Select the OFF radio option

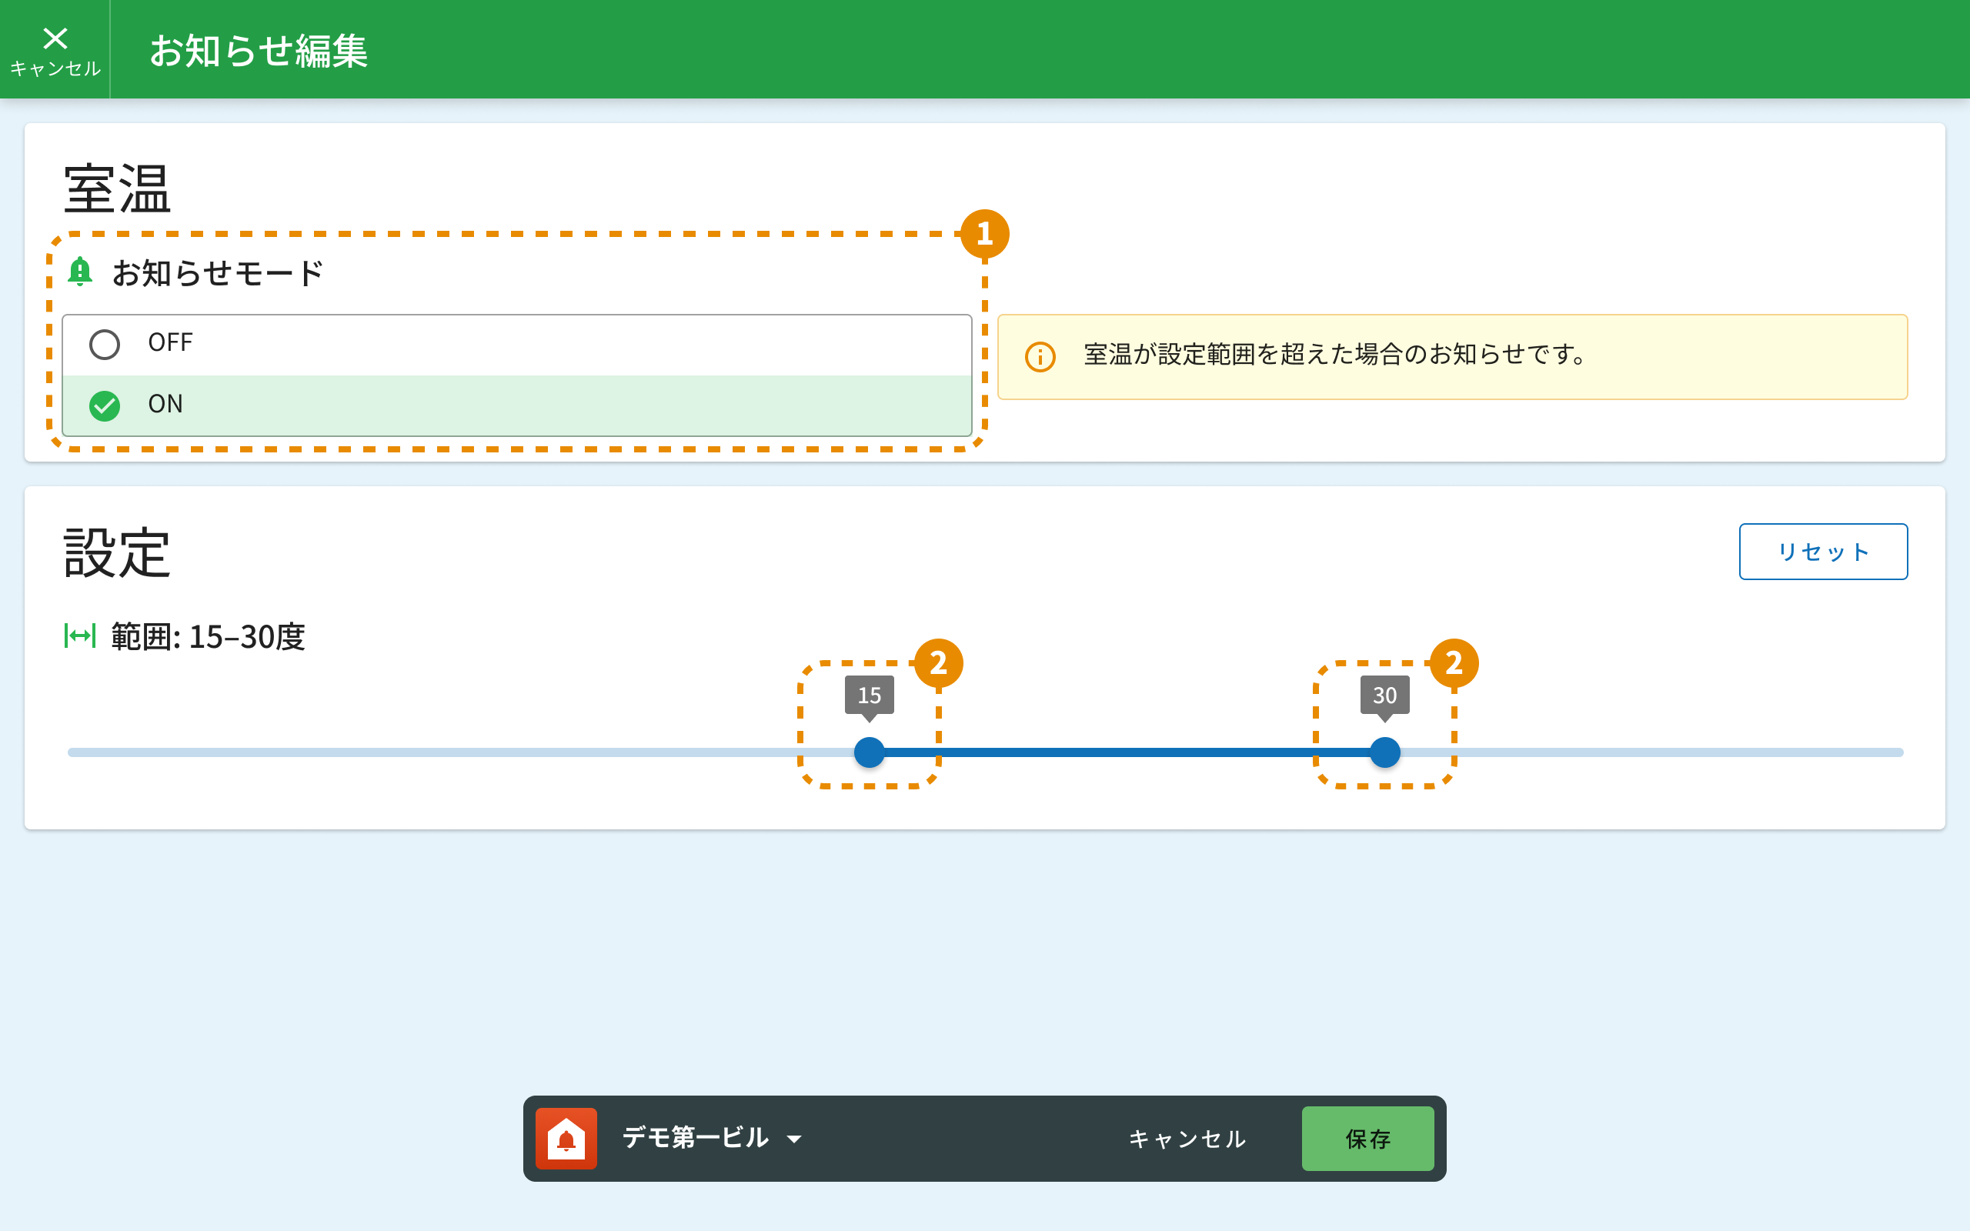point(105,344)
